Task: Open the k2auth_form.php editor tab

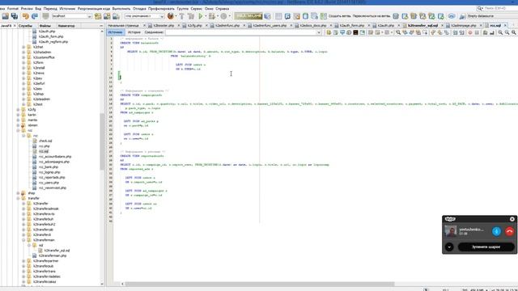Action: click(x=351, y=25)
